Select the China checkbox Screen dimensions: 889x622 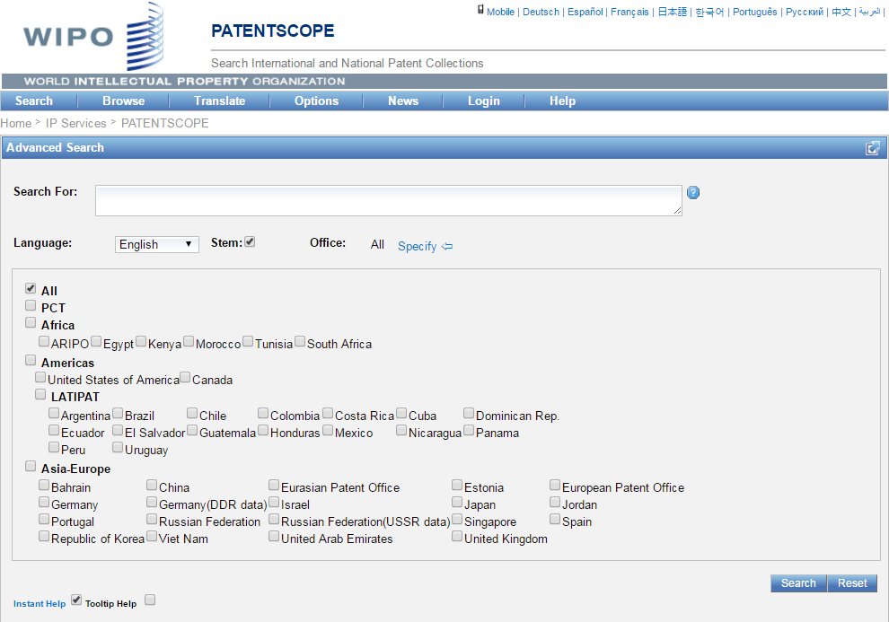[152, 485]
